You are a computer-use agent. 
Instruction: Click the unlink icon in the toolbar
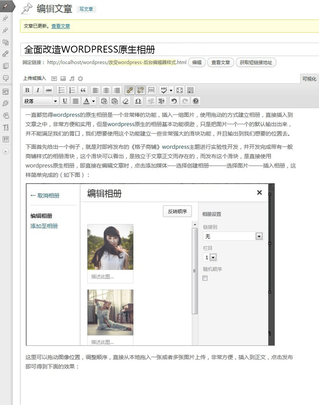tap(140, 90)
